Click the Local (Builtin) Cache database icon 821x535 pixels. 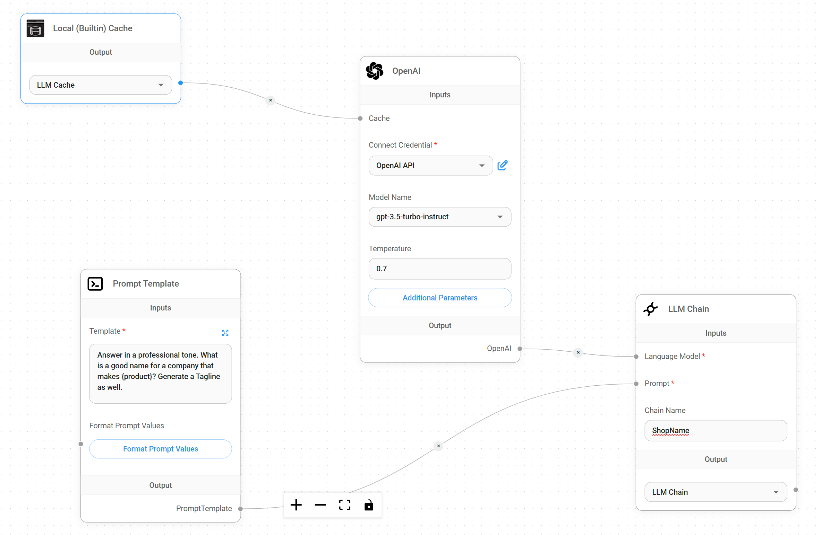(35, 28)
